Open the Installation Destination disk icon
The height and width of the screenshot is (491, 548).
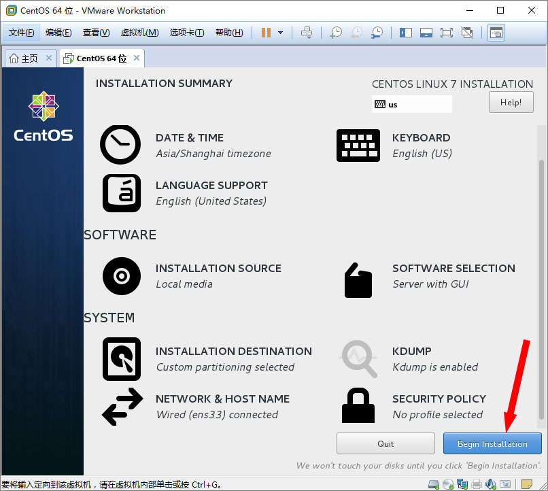click(122, 358)
